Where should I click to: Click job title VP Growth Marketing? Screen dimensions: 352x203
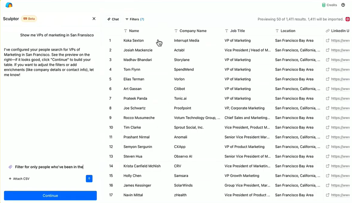tap(242, 175)
